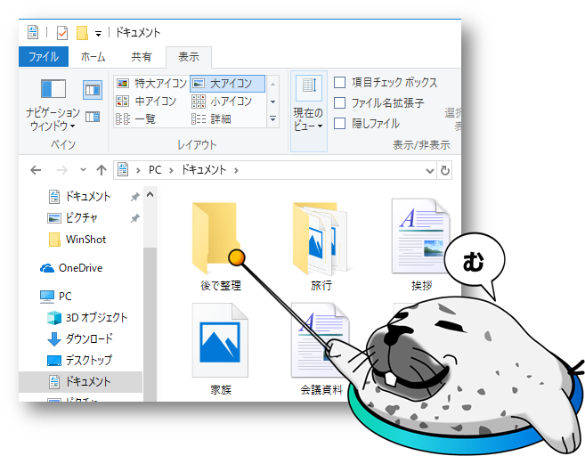Open the ファイル tab

[x=44, y=57]
